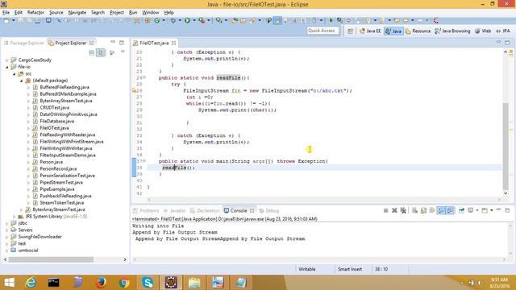This screenshot has height=290, width=516.
Task: Click Remove Launch console X icon
Action: click(394, 210)
